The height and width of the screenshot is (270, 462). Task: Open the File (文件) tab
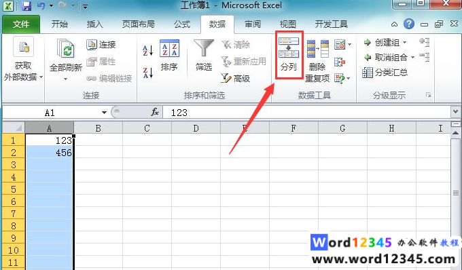[21, 24]
